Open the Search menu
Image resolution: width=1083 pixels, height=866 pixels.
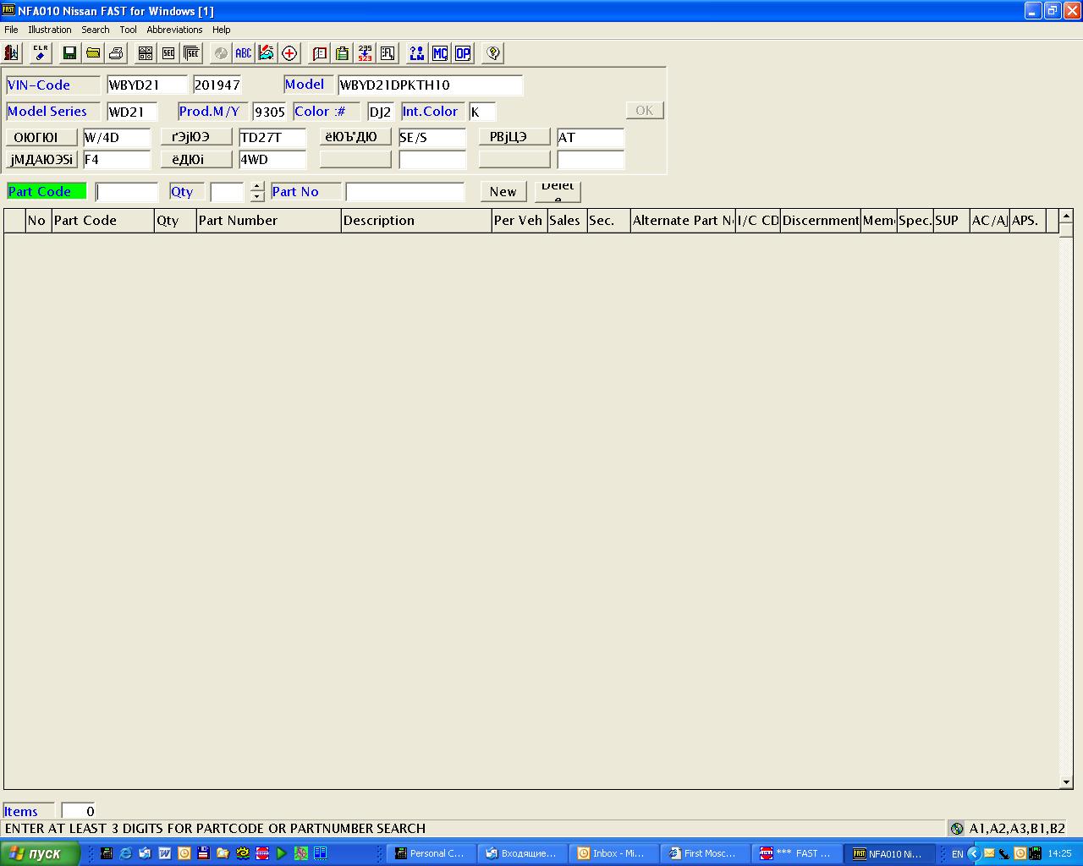(x=96, y=30)
